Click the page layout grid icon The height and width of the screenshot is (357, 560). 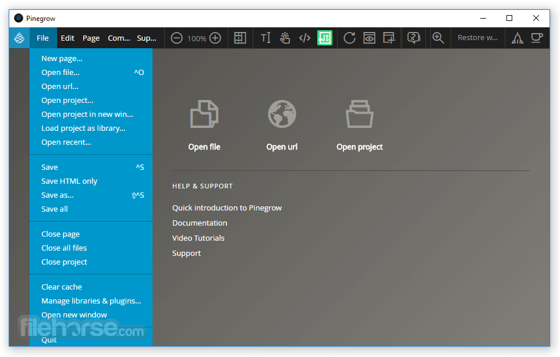pos(240,38)
